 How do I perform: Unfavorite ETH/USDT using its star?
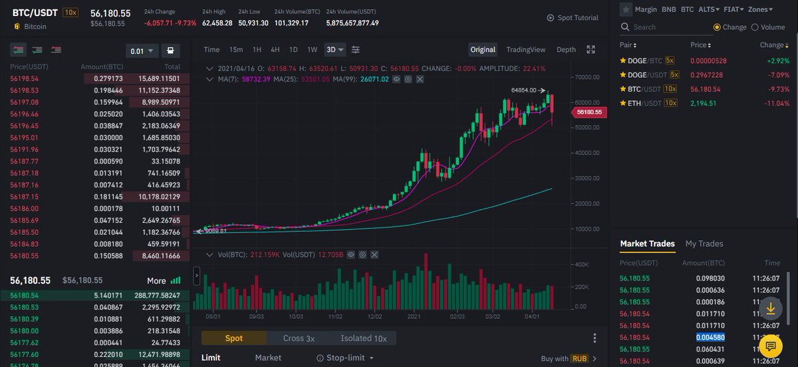[623, 103]
